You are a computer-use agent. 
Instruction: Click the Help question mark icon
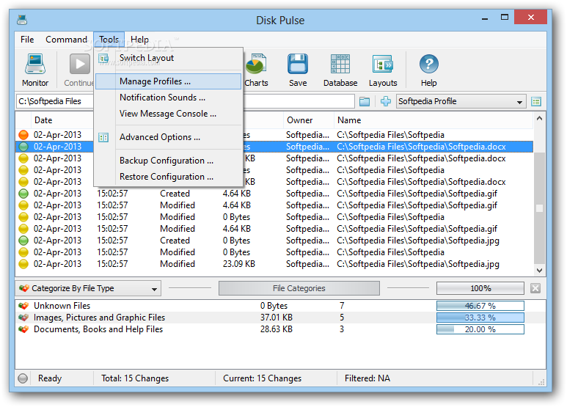[429, 64]
